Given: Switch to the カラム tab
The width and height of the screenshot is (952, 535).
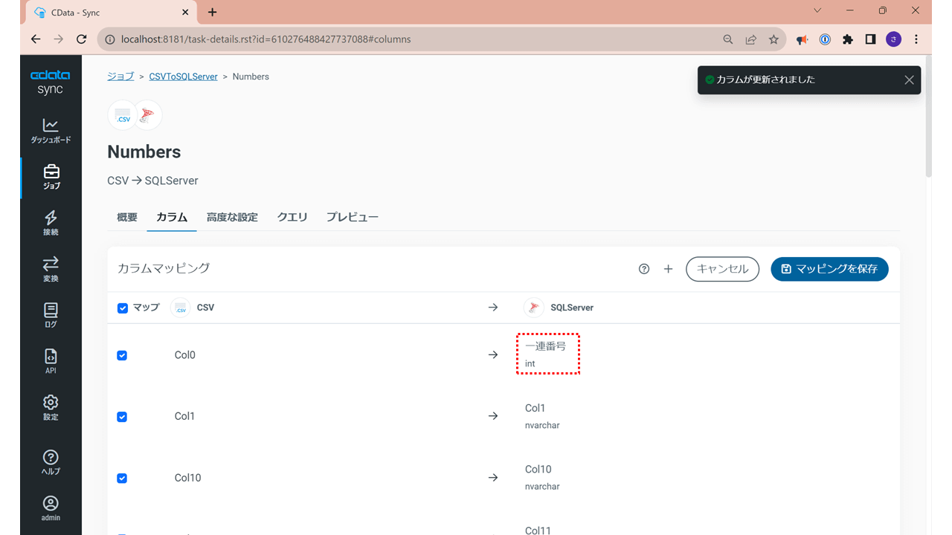Looking at the screenshot, I should pos(172,217).
